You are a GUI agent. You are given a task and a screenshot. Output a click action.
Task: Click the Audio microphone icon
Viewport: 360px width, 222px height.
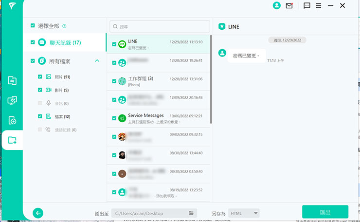[49, 103]
